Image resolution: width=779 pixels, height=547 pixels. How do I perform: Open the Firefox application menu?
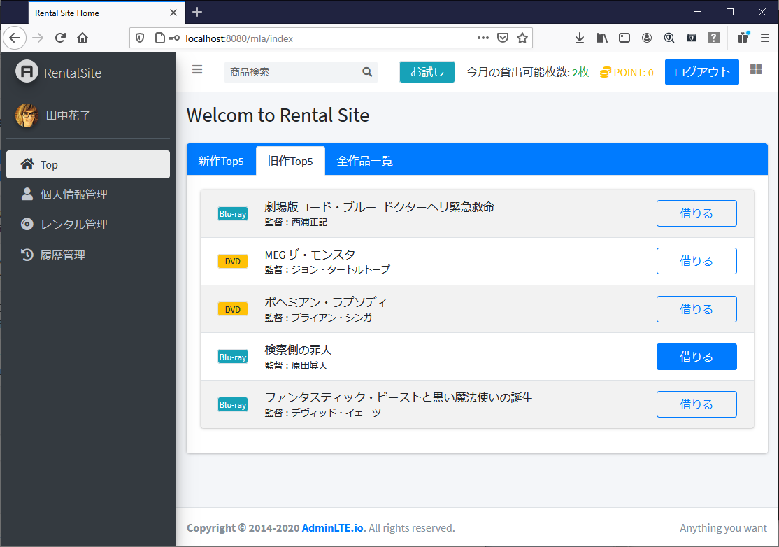click(764, 38)
